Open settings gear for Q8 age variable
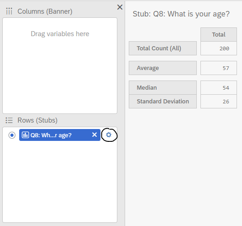Viewport: 242px width, 226px height. tap(109, 135)
